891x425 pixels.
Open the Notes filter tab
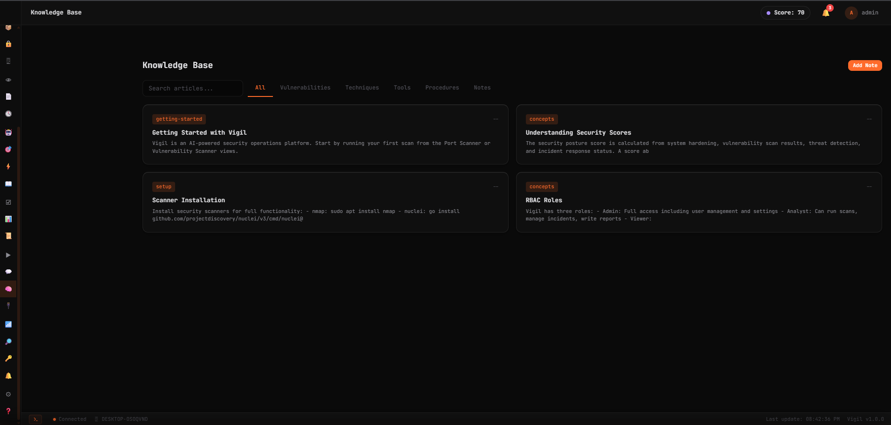click(x=482, y=88)
